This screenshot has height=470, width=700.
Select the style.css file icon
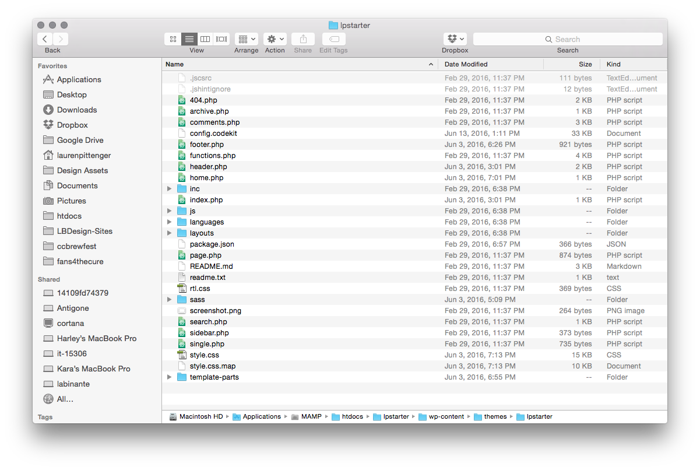pos(182,355)
